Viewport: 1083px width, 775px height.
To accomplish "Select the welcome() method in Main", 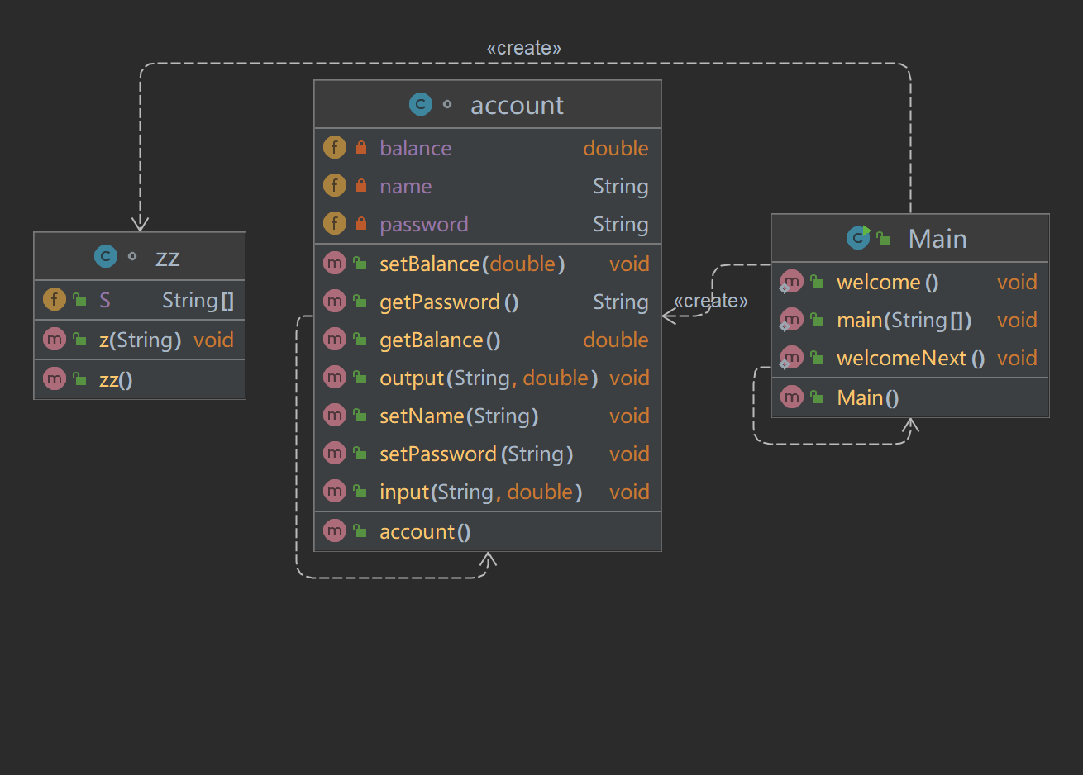I will (887, 282).
